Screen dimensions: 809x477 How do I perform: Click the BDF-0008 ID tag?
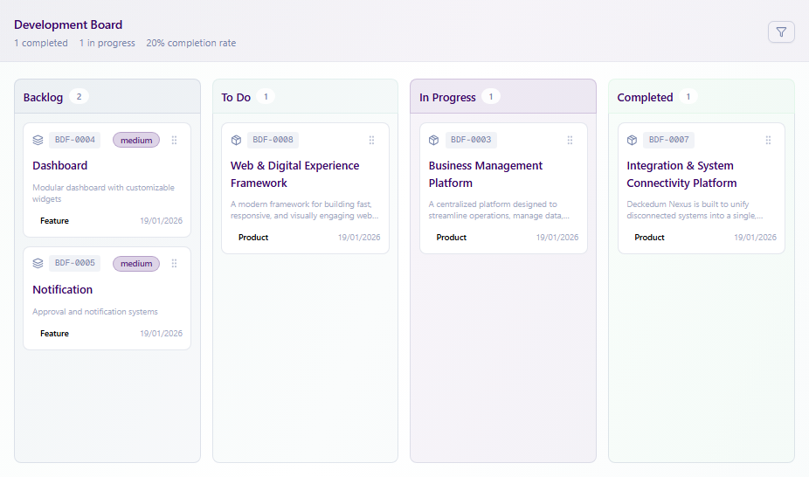[x=273, y=140]
